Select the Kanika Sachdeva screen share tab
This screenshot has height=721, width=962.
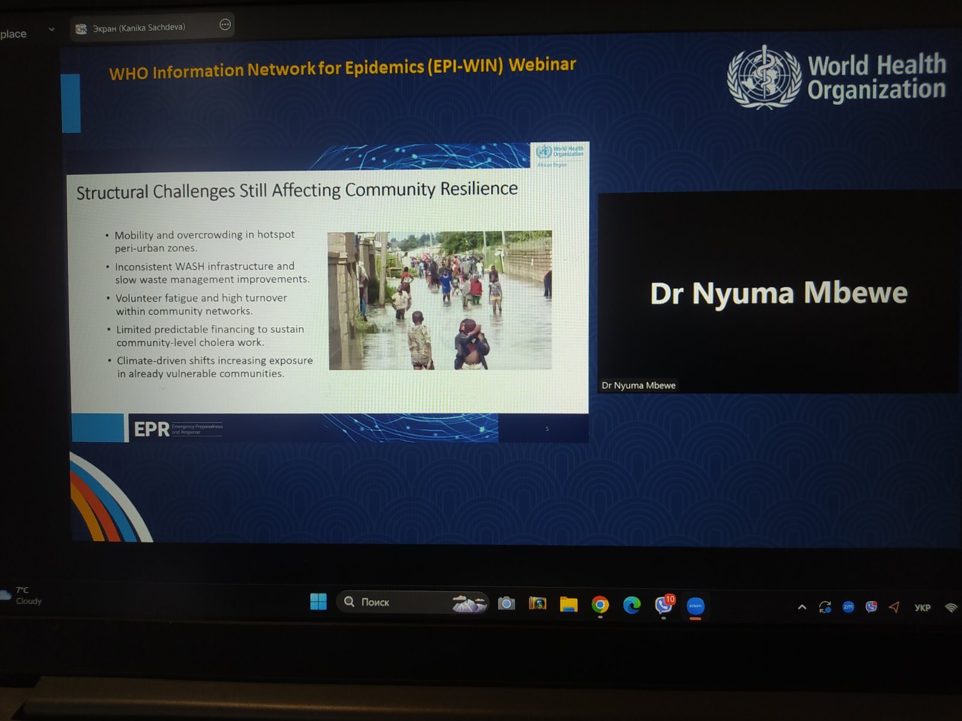[x=138, y=28]
